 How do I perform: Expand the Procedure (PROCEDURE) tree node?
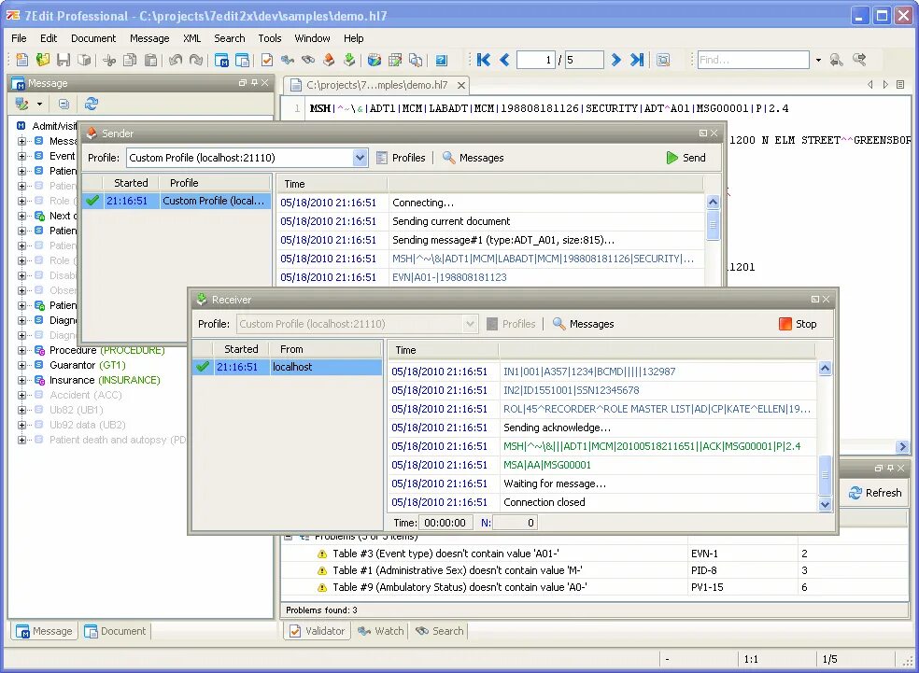(x=21, y=350)
